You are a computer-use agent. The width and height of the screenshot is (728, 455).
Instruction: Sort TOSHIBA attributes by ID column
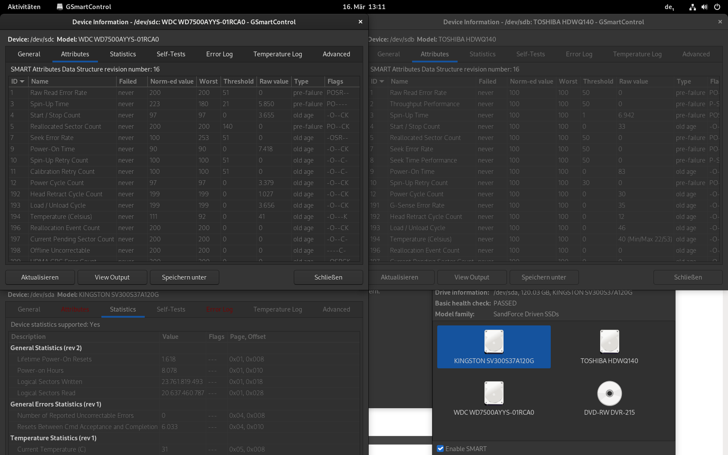point(377,81)
